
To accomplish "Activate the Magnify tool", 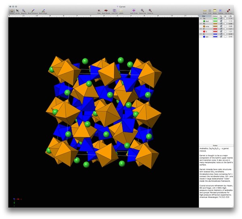I will pyautogui.click(x=24, y=11).
